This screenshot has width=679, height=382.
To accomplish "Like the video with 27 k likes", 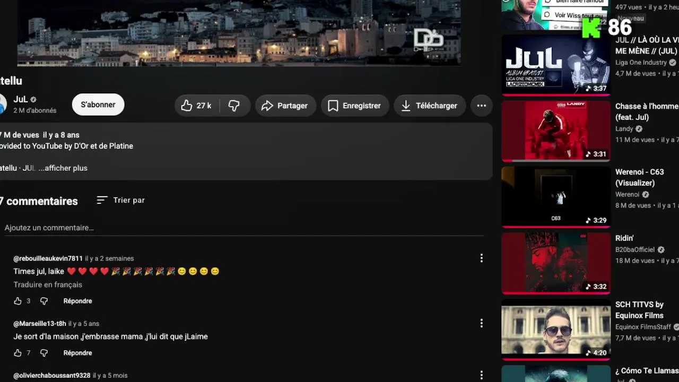I will pos(196,106).
